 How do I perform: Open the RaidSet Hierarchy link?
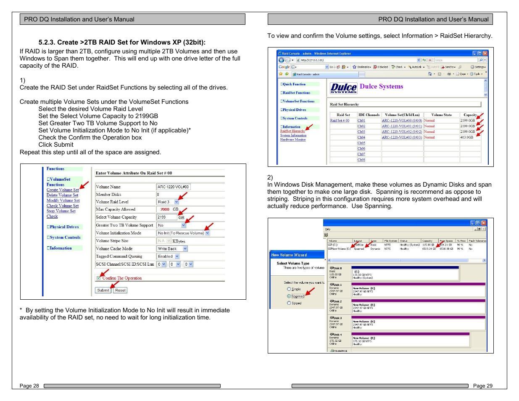[292, 131]
